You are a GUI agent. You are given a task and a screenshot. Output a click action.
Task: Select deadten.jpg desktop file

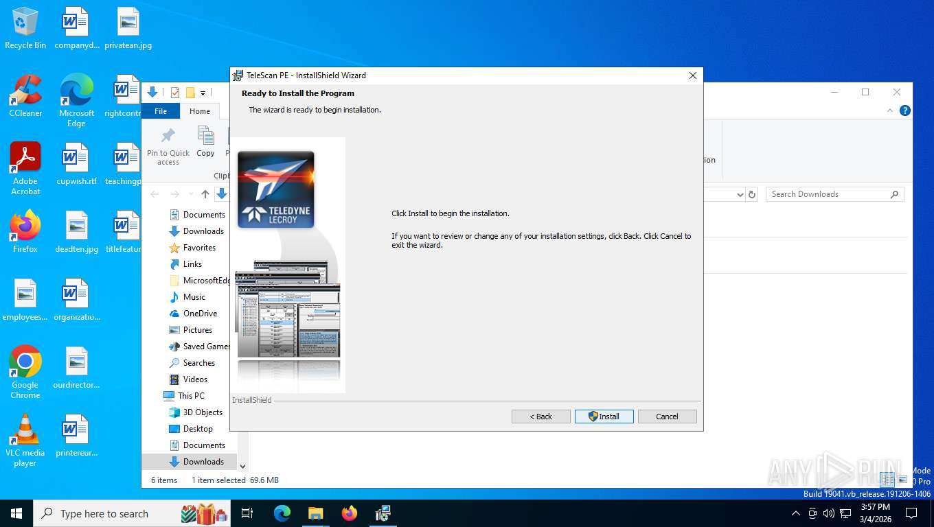click(76, 231)
